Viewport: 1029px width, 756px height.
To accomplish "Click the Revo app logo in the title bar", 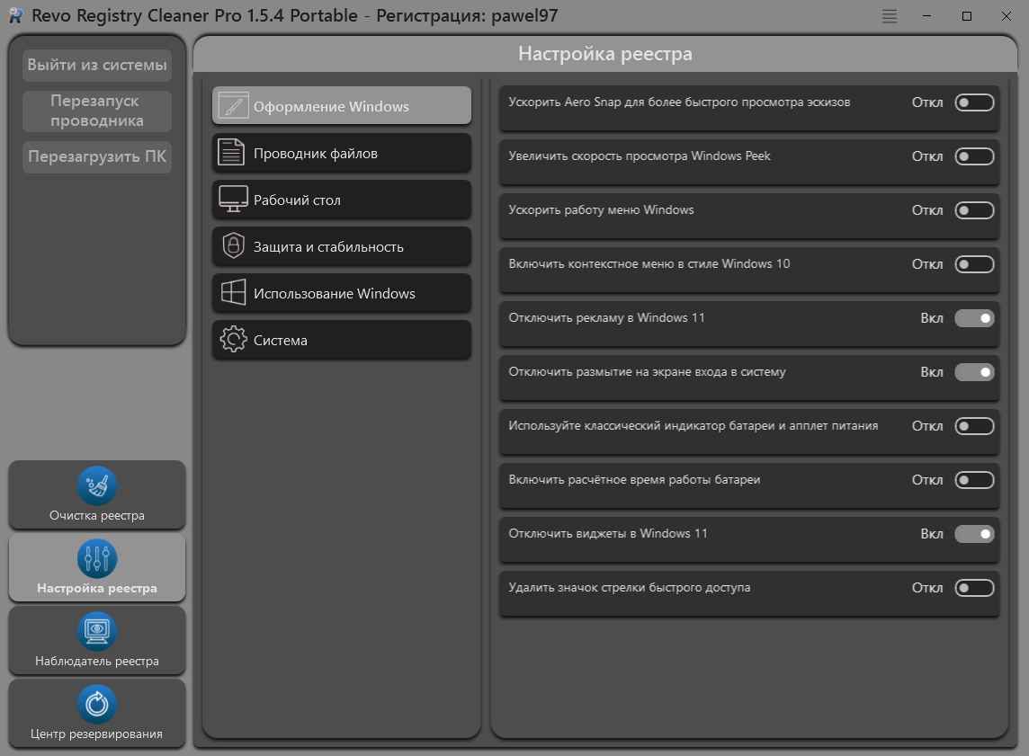I will point(15,16).
